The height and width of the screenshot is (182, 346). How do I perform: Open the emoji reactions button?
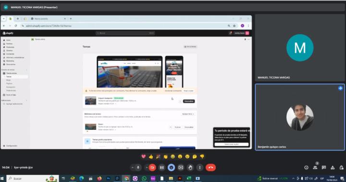pyautogui.click(x=171, y=168)
